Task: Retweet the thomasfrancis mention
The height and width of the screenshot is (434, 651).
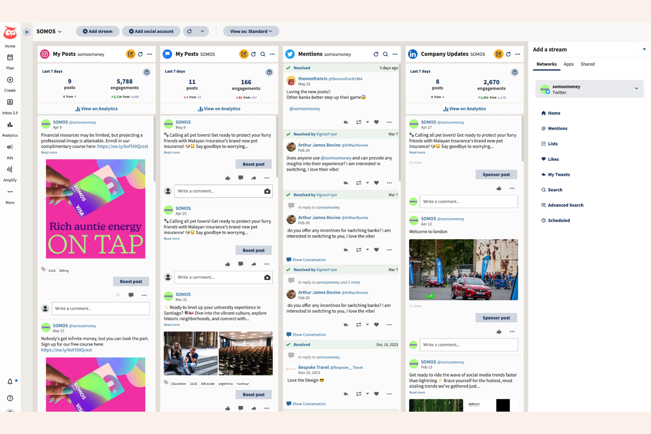Action: click(358, 122)
